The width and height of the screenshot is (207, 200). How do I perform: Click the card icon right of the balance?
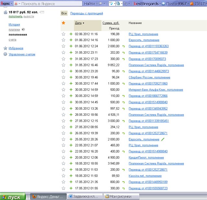[42, 12]
